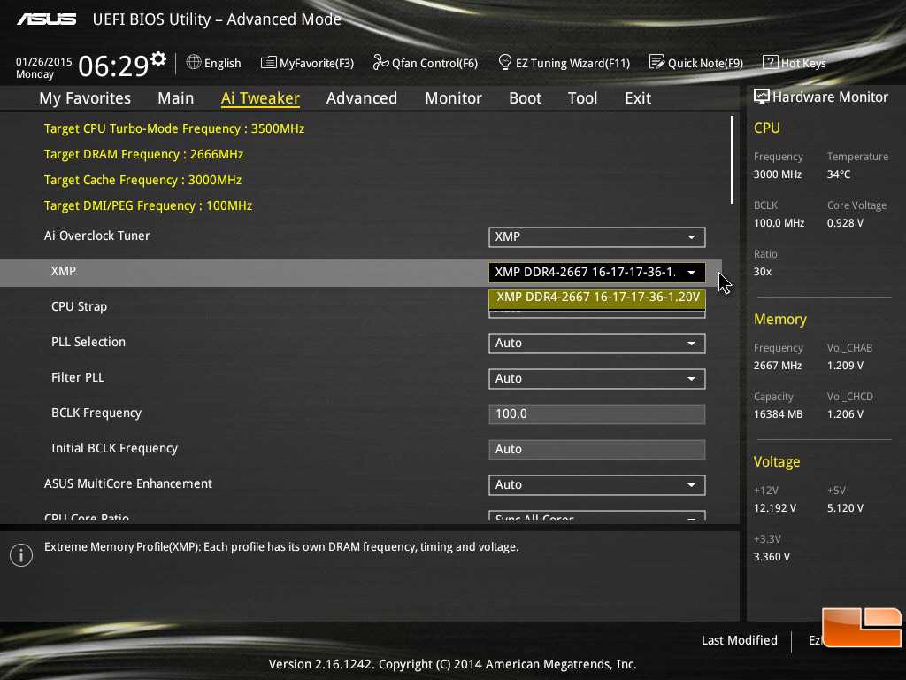
Task: Select the BCLK Frequency label
Action: pos(96,413)
